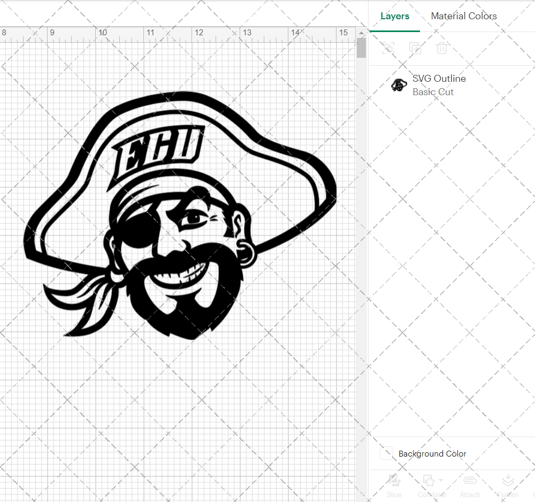Viewport: 535px width, 502px height.
Task: Click the Group layers icon
Action: (388, 48)
